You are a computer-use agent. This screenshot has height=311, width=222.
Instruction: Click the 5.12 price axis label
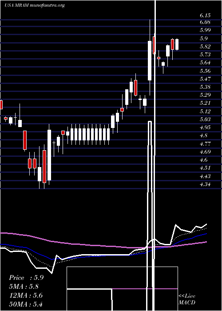click(205, 111)
